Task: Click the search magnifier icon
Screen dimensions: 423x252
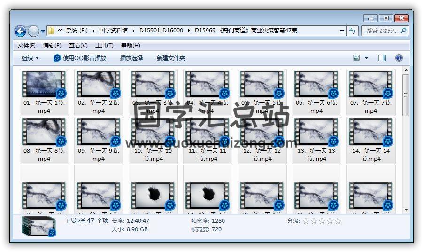Action: [404, 31]
